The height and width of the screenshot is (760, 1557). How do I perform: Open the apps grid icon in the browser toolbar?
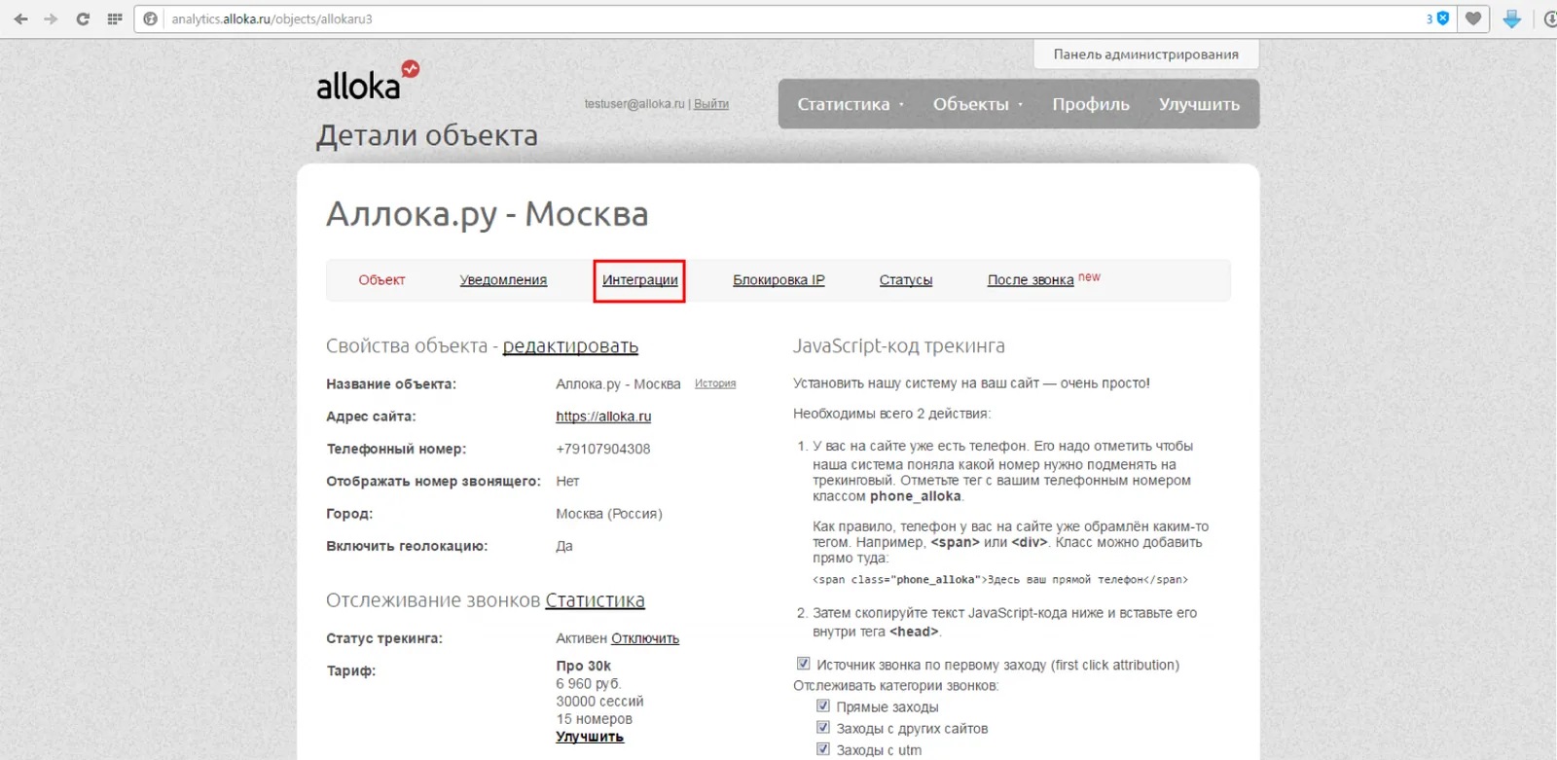(115, 18)
